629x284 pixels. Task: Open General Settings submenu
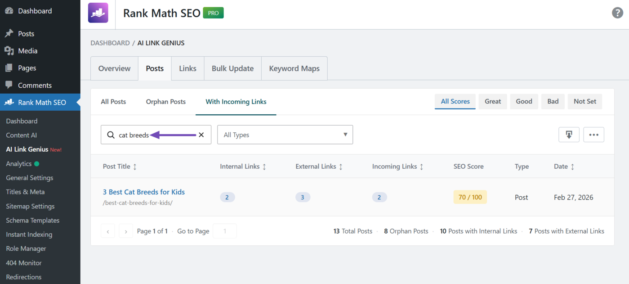[x=30, y=178]
